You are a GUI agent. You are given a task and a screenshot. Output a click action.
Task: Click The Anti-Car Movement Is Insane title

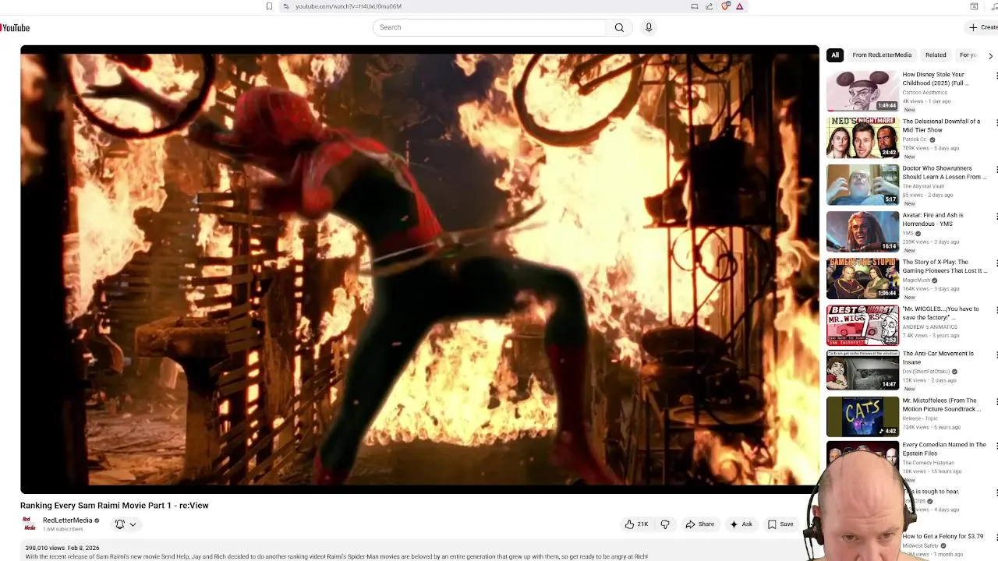tap(938, 358)
